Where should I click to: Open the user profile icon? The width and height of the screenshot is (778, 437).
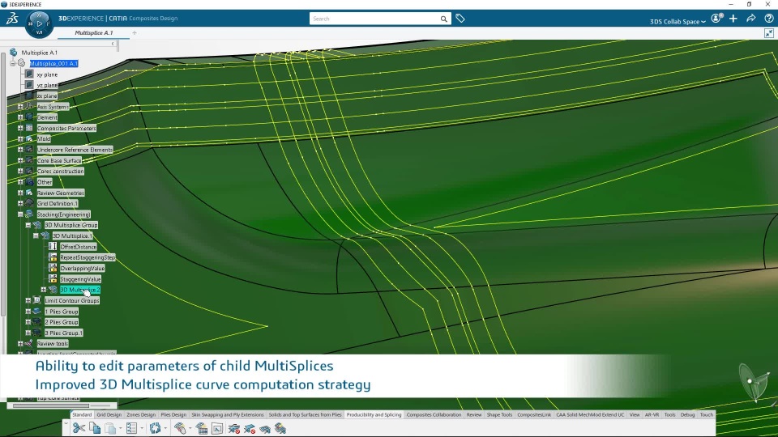(x=716, y=19)
